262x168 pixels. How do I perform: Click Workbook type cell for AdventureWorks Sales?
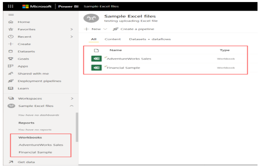[x=226, y=59]
